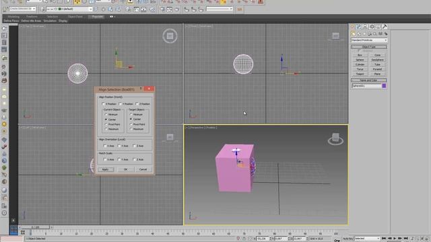431x242 pixels.
Task: Select Shapes category in Create panel
Action: pos(359,34)
